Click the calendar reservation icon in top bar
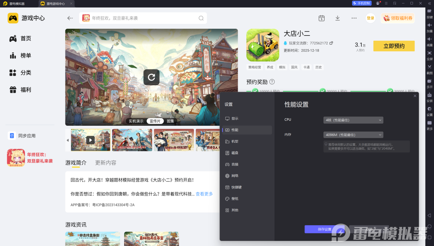Viewport: 434px width, 246px height. 321,18
